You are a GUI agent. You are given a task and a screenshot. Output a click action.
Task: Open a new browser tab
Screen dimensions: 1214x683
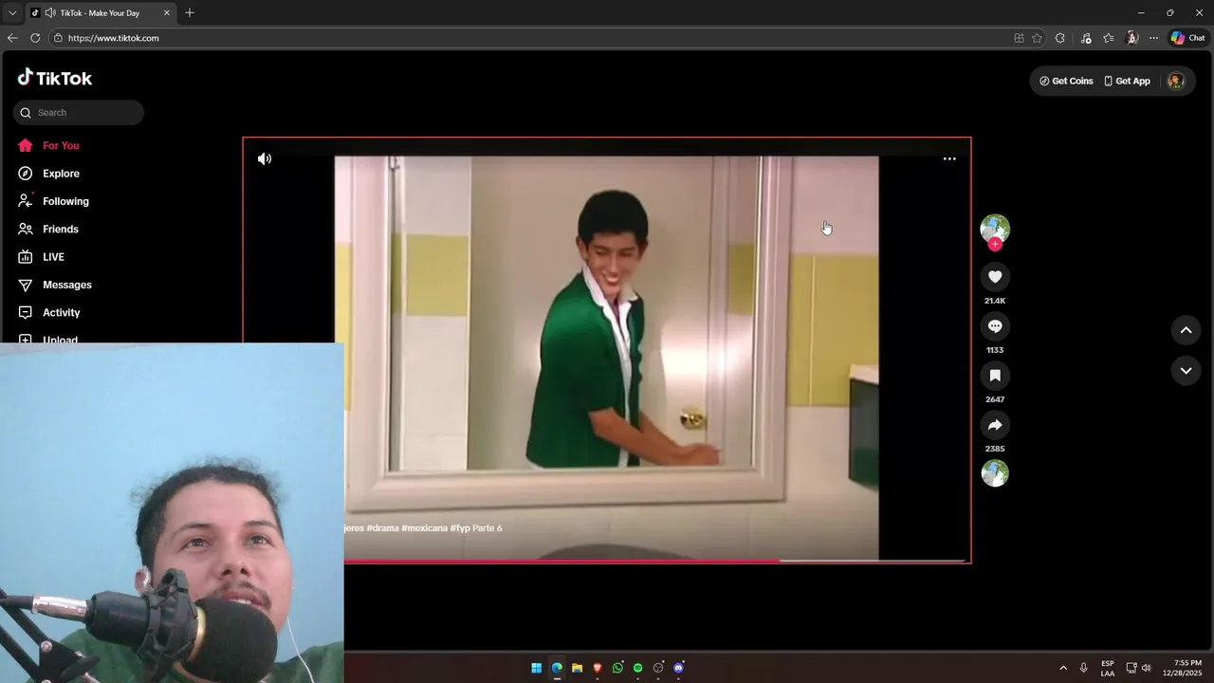190,13
